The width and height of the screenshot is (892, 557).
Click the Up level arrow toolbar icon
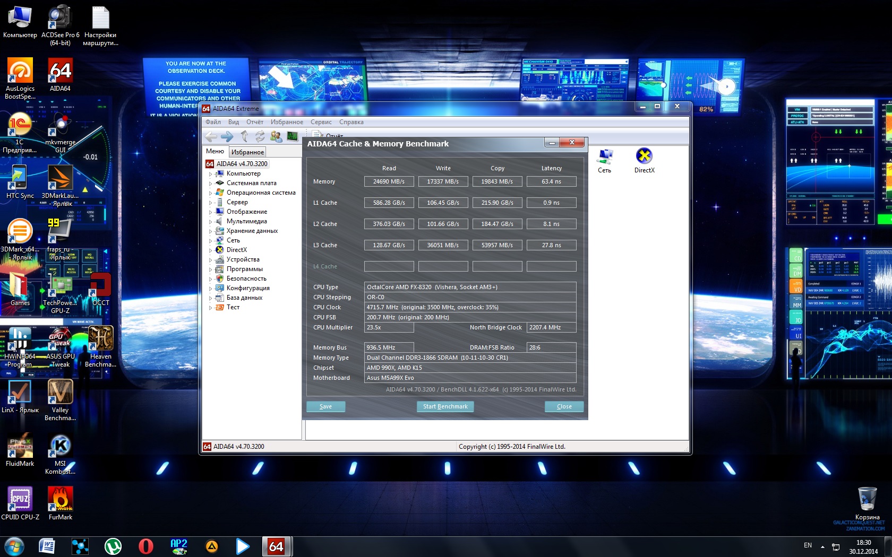(x=244, y=137)
